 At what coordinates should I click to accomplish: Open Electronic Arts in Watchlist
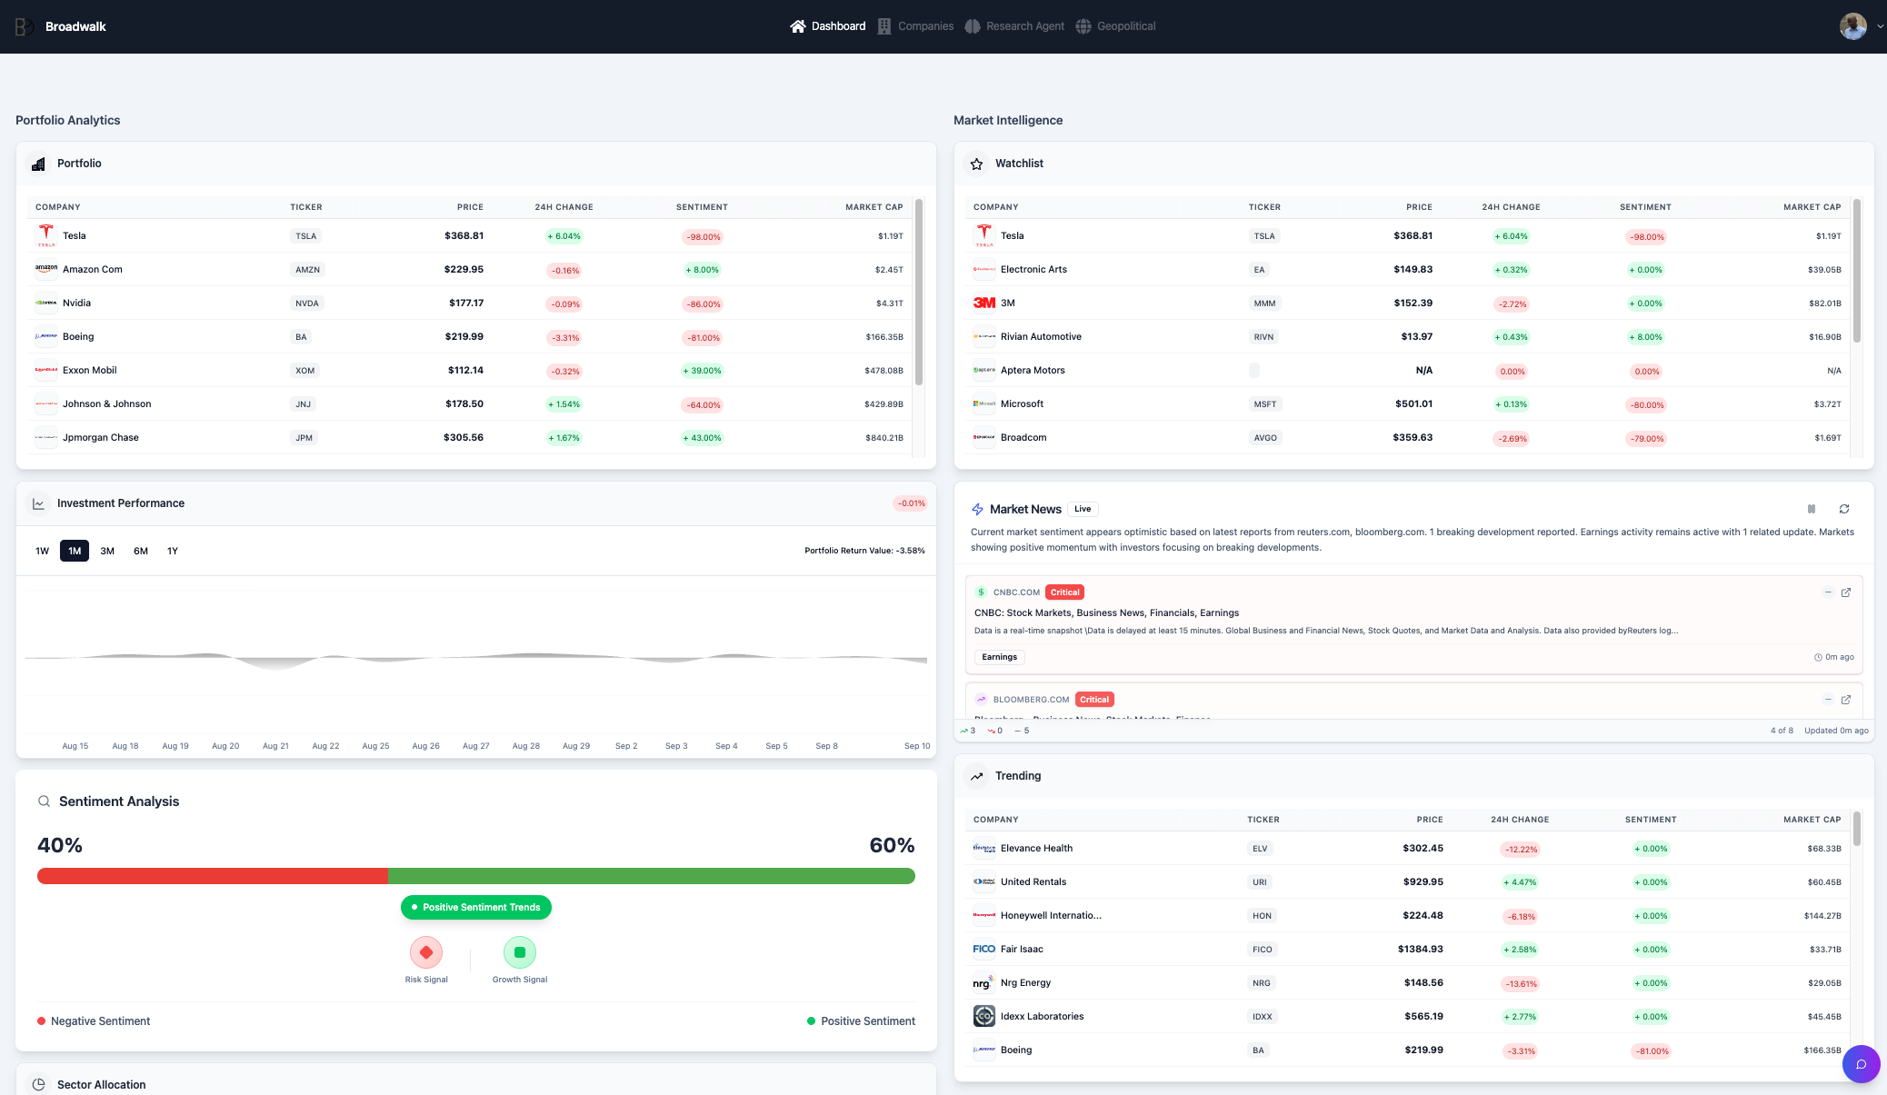(1407, 270)
